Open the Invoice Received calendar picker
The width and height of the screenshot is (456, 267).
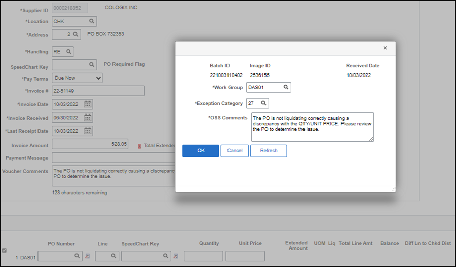pyautogui.click(x=88, y=118)
